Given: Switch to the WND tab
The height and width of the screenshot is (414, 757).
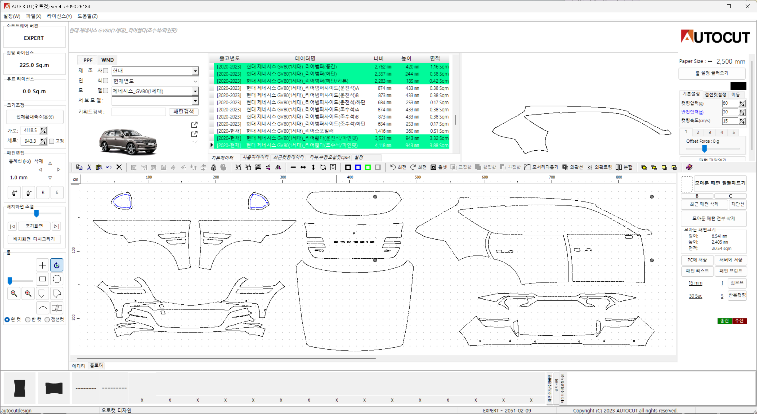Looking at the screenshot, I should (107, 60).
